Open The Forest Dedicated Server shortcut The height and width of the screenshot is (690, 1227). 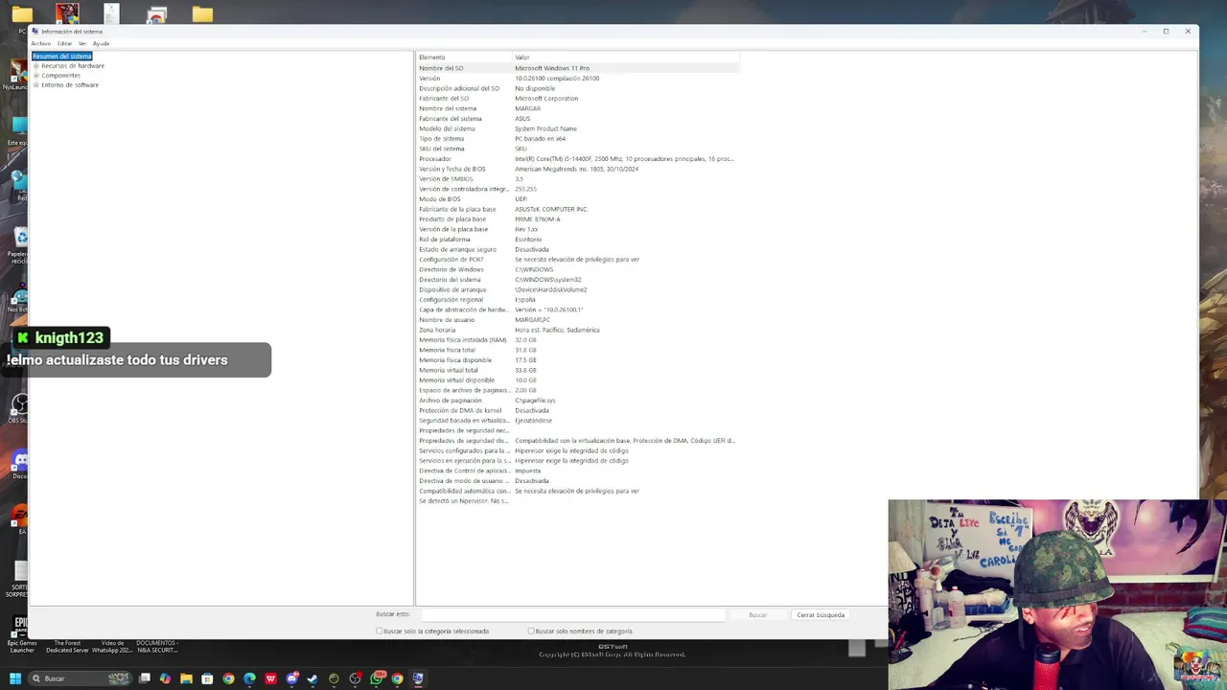click(67, 647)
